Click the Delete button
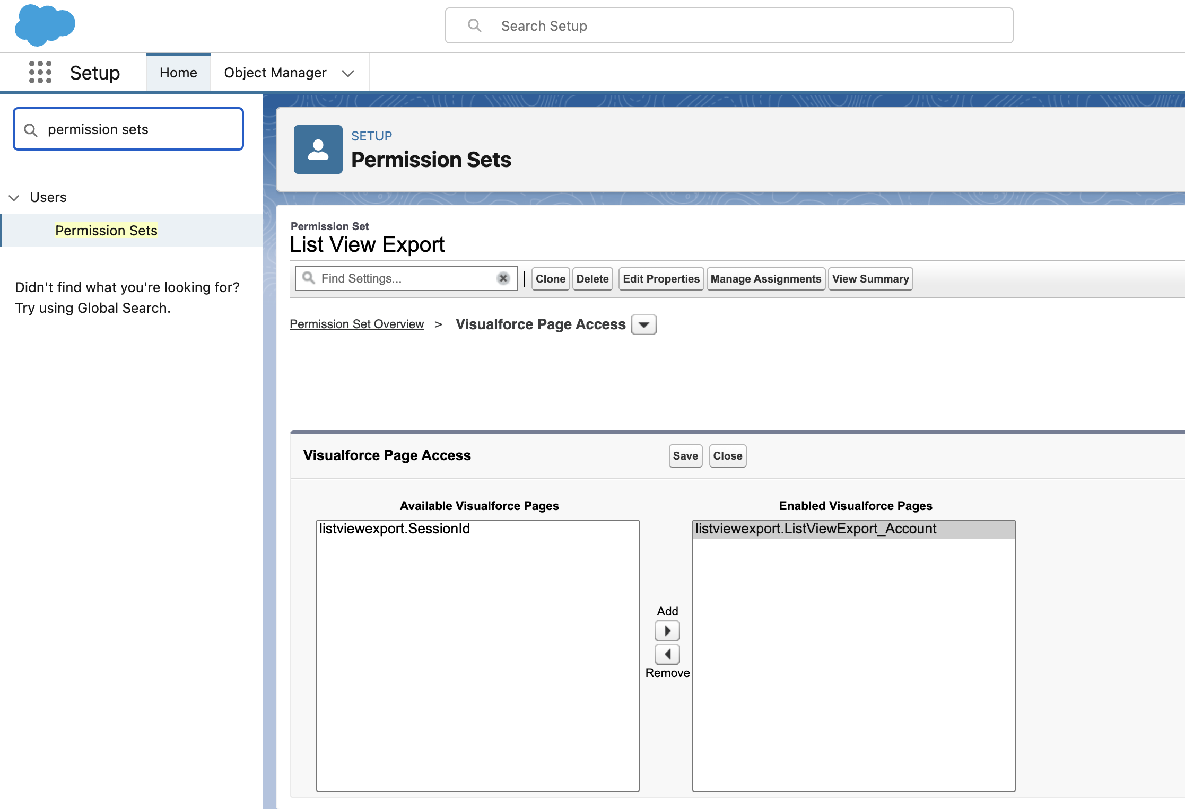Image resolution: width=1185 pixels, height=809 pixels. tap(592, 279)
